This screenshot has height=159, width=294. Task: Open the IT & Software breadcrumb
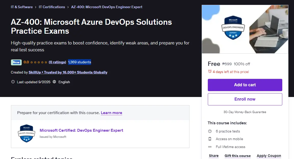[x=22, y=7]
